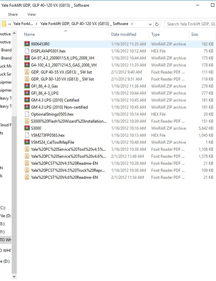Click the GDP, GLP 80-120 VX PDF icon
The width and height of the screenshot is (216, 281).
(27, 79)
